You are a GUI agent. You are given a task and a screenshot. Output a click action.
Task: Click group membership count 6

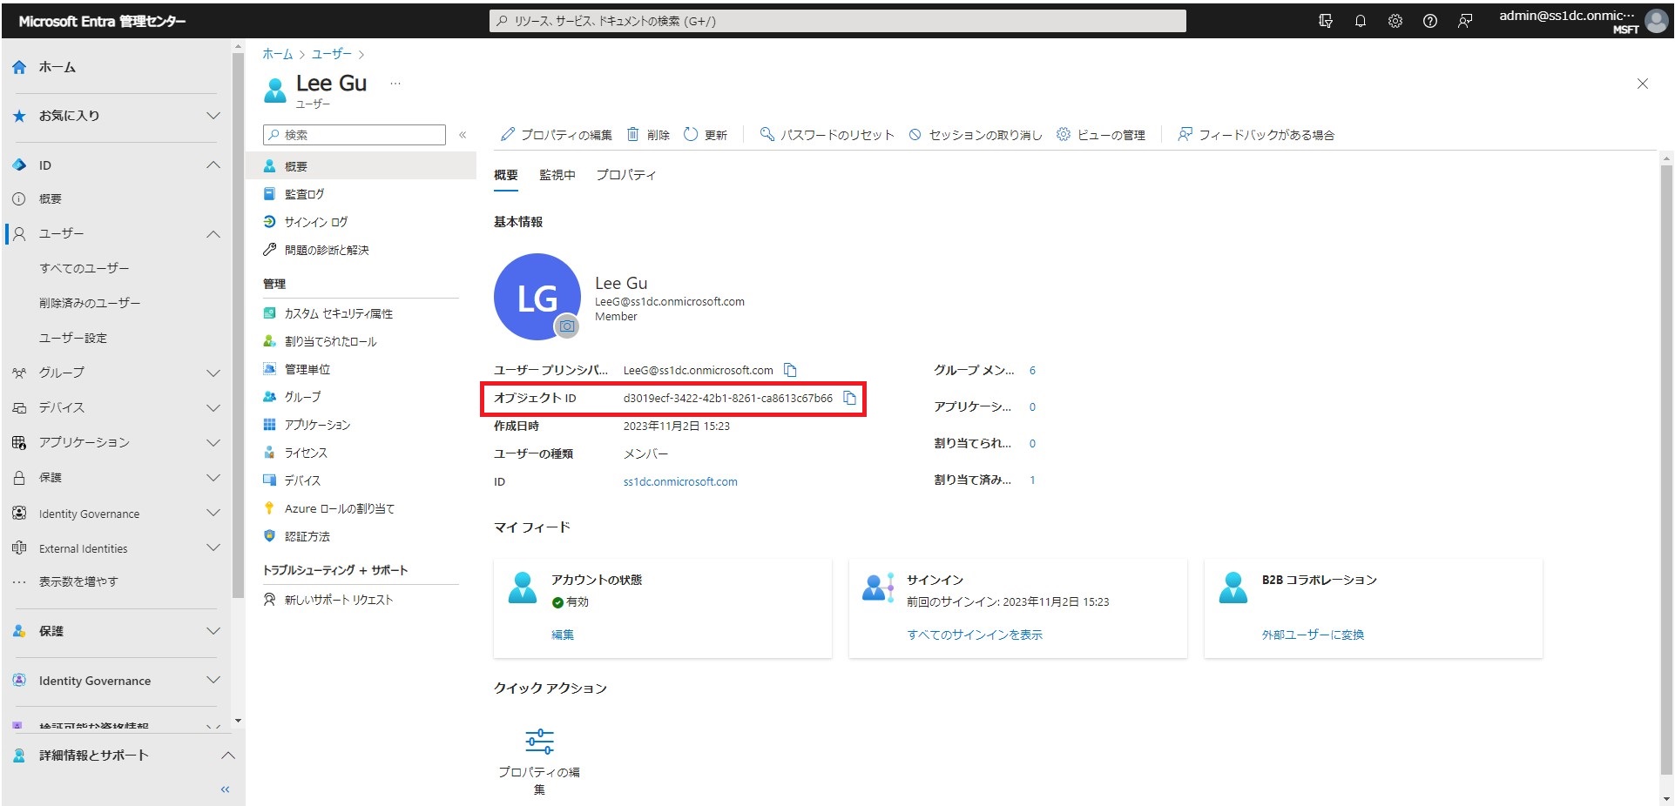click(1032, 370)
